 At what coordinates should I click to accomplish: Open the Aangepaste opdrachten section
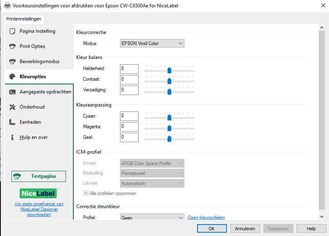(x=39, y=92)
